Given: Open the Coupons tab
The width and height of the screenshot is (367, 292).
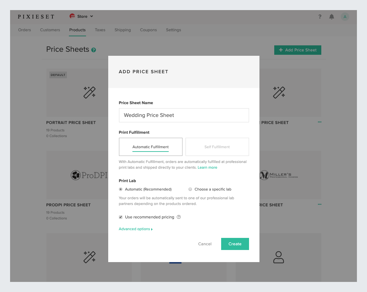Looking at the screenshot, I should pyautogui.click(x=149, y=30).
